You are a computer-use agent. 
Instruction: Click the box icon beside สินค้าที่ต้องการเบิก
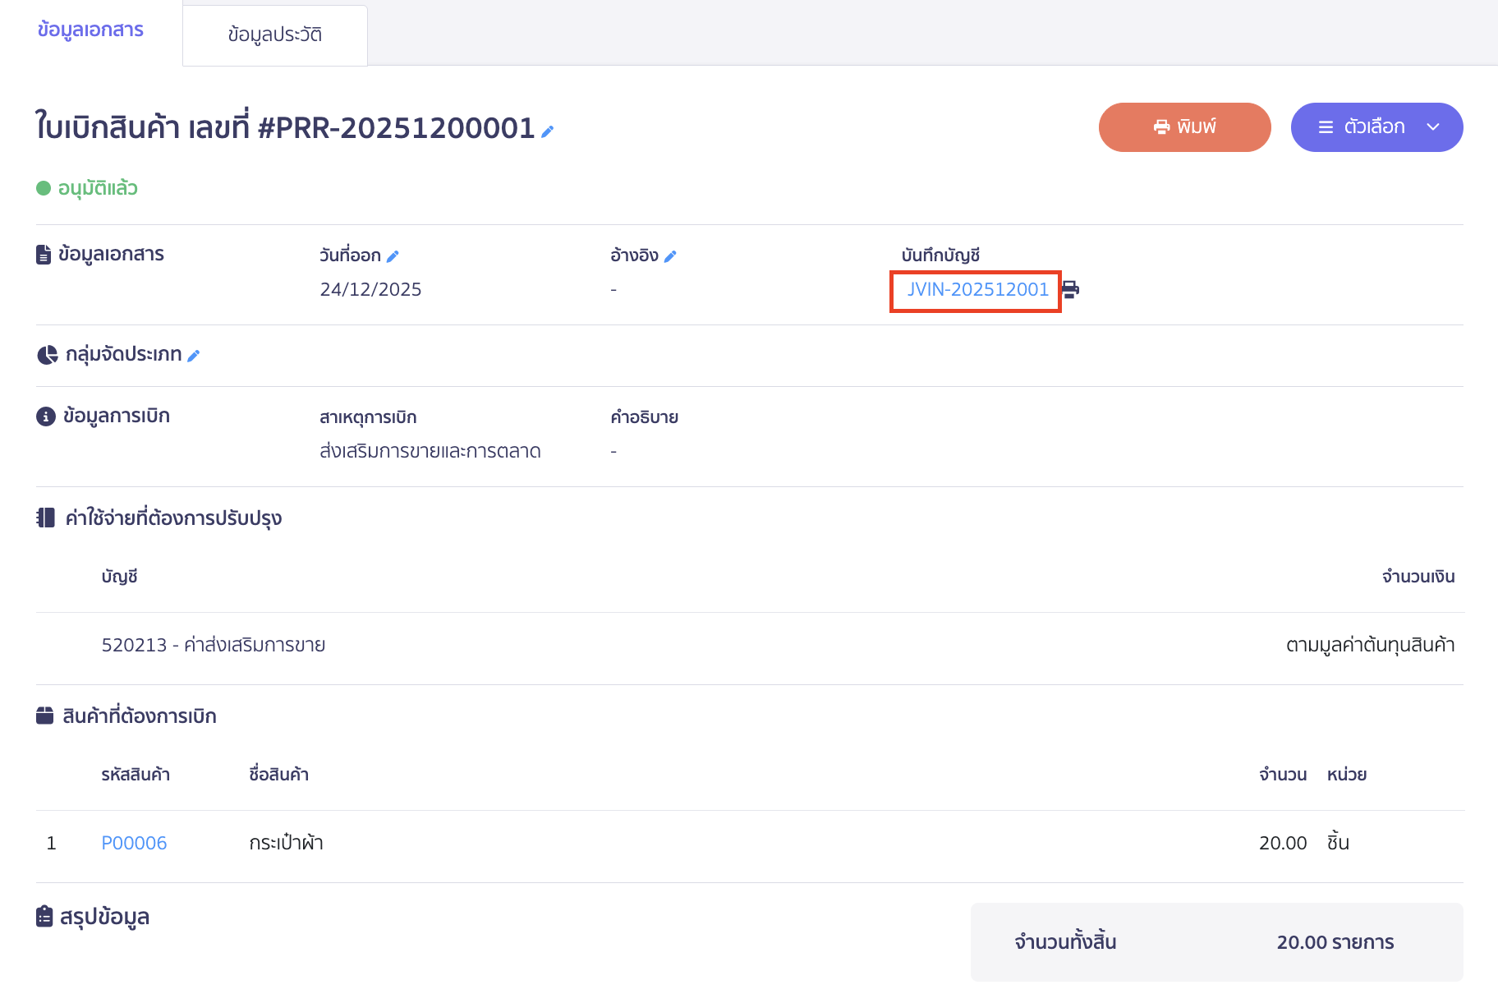[45, 716]
